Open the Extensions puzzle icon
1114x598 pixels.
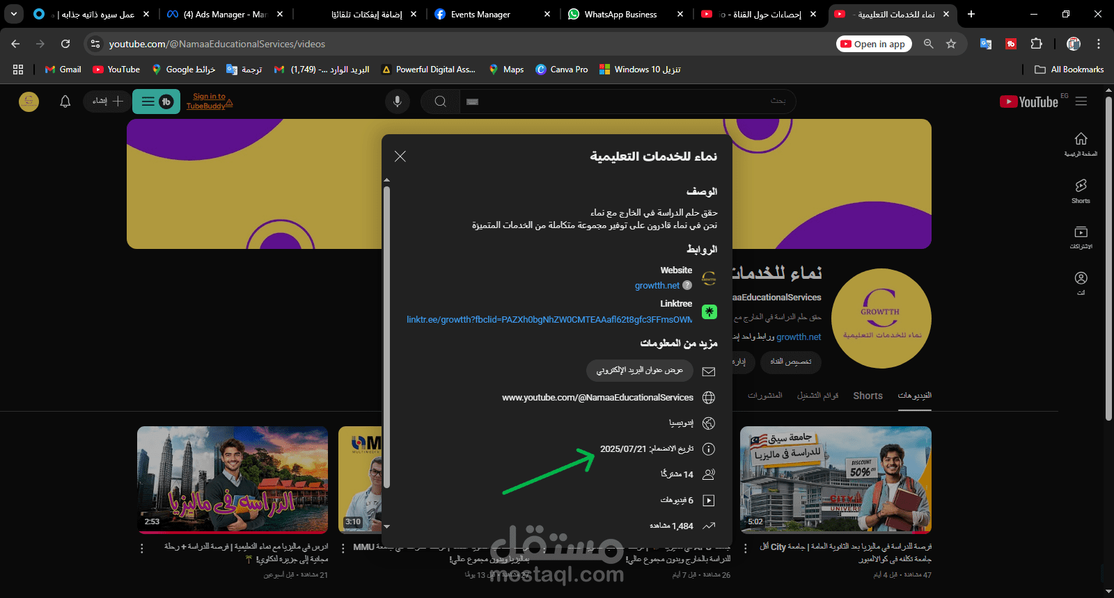pos(1036,44)
